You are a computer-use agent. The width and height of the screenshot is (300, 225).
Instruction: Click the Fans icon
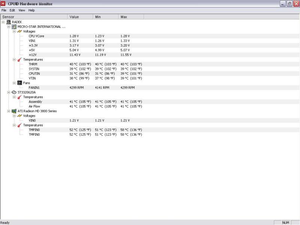tap(19, 83)
